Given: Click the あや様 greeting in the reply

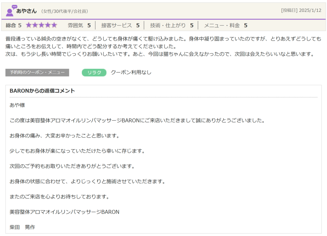Looking at the screenshot, I should pyautogui.click(x=17, y=105).
